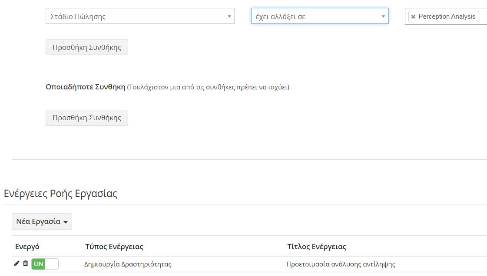Open the έχει αλλάξει σε condition dropdown
Screen dimensions: 487x276
[x=320, y=16]
